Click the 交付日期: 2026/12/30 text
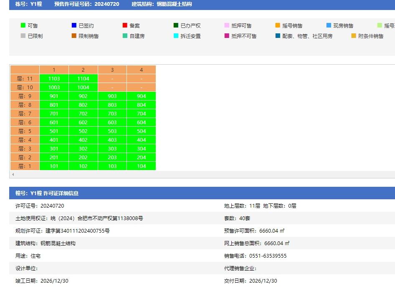 tap(251, 281)
